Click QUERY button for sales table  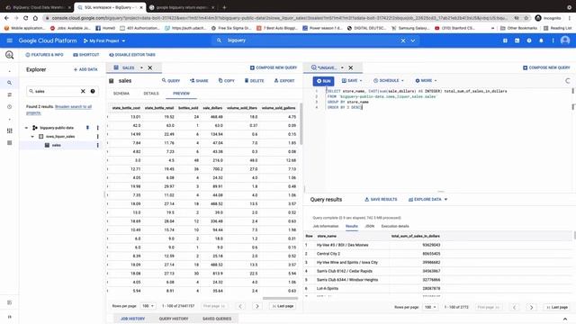[171, 80]
